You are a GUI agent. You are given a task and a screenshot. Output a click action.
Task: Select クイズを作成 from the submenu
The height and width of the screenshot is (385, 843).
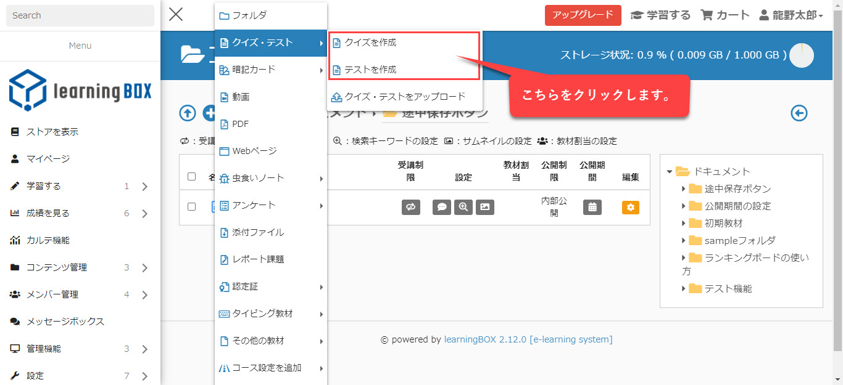point(370,43)
